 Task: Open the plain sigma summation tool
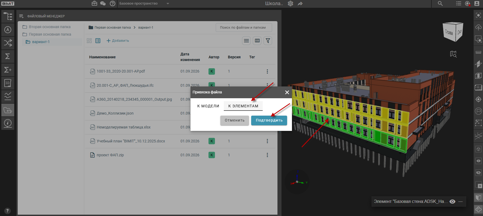click(8, 56)
